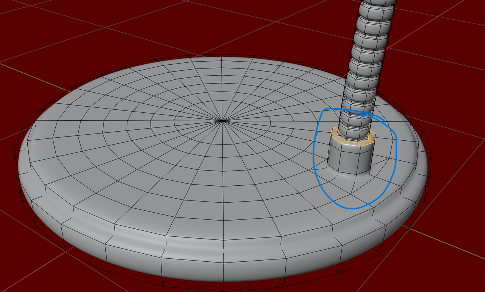Click the center pole vertex of the disc
This screenshot has width=485, height=292.
tap(222, 121)
